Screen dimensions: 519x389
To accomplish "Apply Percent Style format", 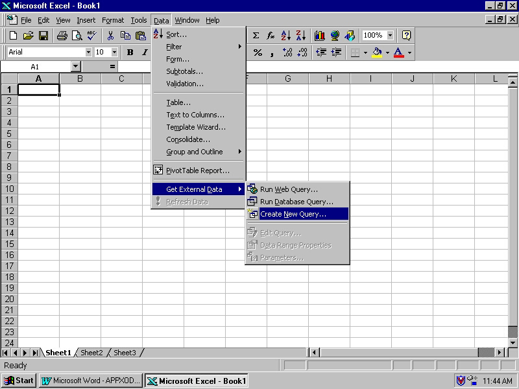I will click(258, 53).
